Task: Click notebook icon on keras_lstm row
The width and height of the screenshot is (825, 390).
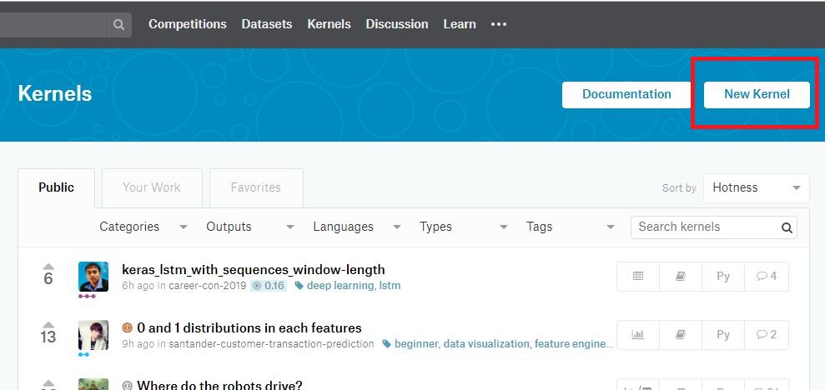Action: coord(681,277)
